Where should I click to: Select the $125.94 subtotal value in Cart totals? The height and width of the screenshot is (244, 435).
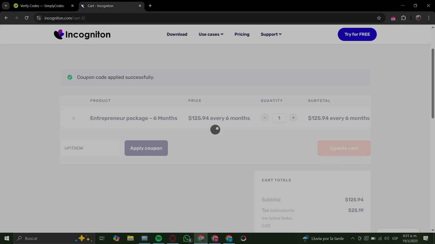point(354,200)
